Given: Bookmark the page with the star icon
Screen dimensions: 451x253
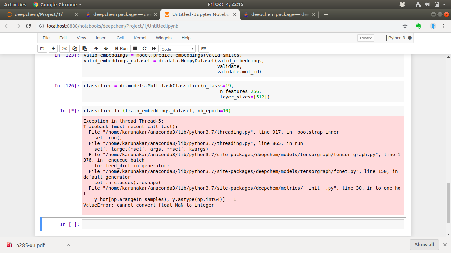Looking at the screenshot, I should click(404, 26).
